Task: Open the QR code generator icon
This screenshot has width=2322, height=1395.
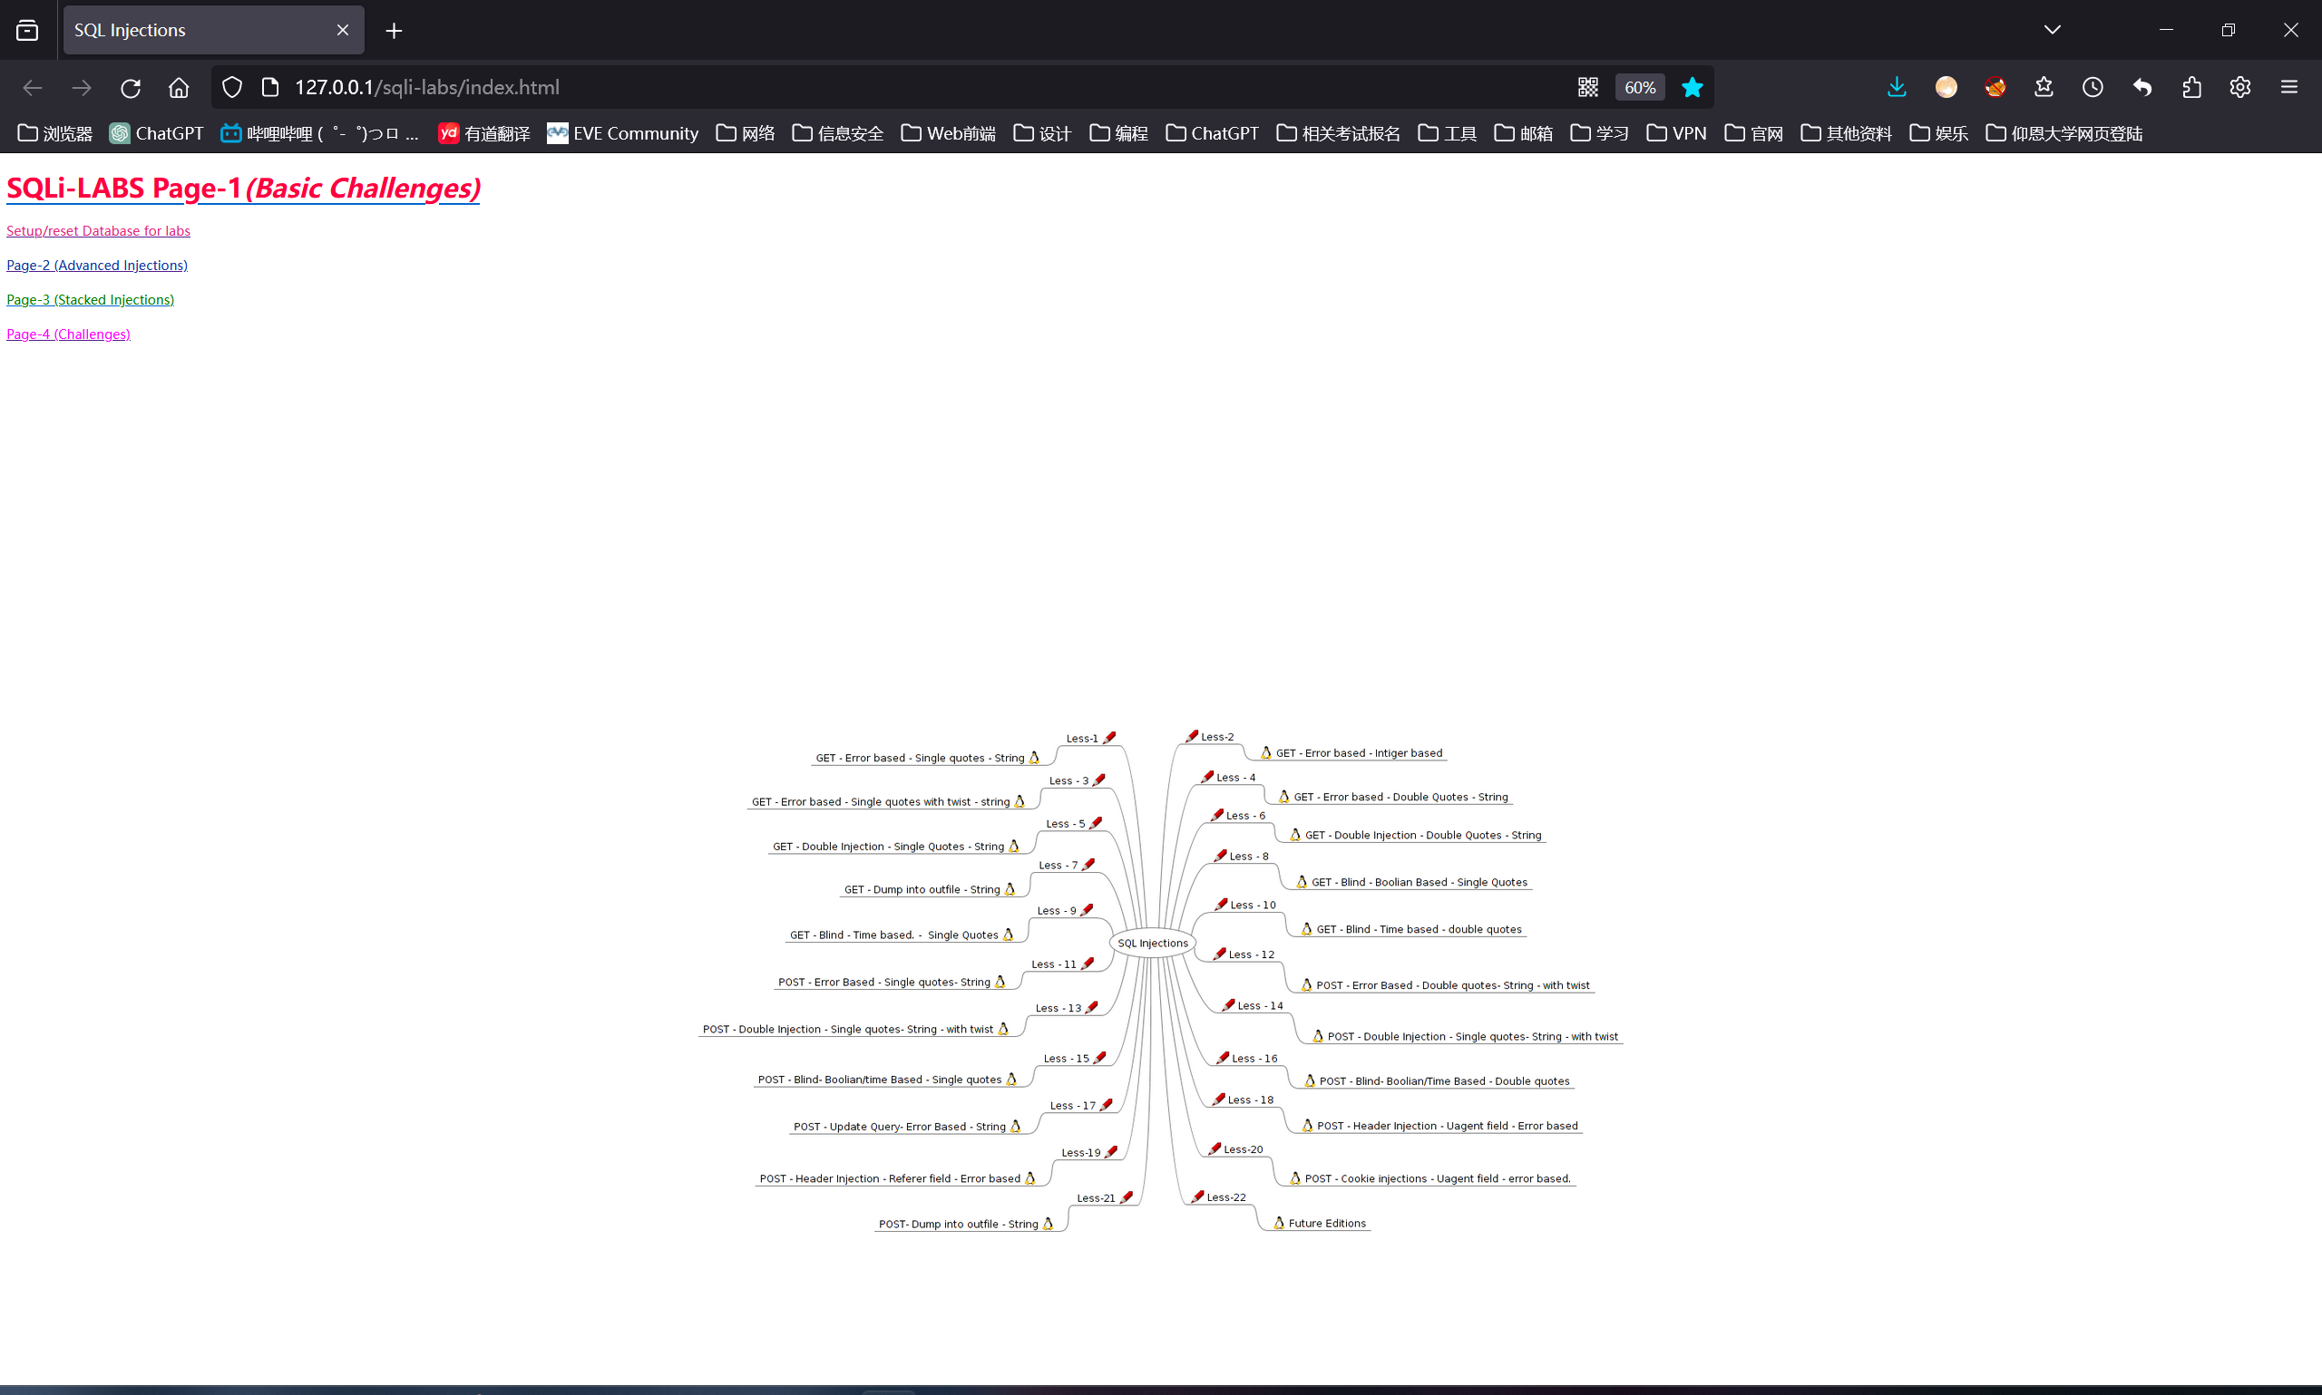Action: [1588, 87]
